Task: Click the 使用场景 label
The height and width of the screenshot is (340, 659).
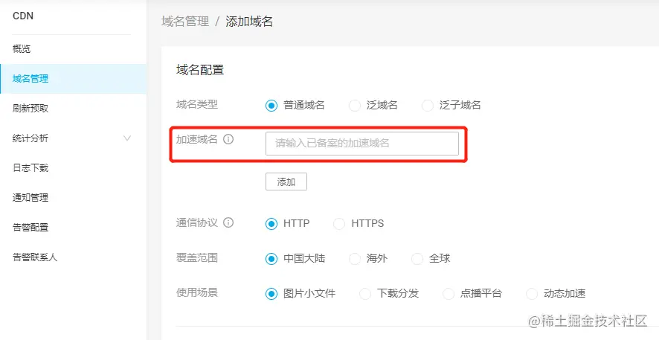Action: [x=197, y=292]
